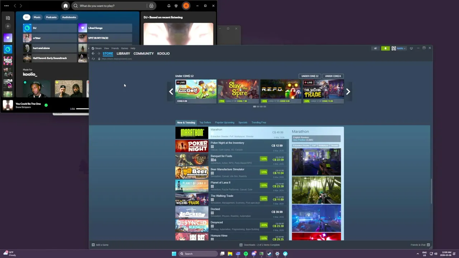The height and width of the screenshot is (258, 459).
Task: Click UNDER CDN$ 12 button
Action: (310, 76)
